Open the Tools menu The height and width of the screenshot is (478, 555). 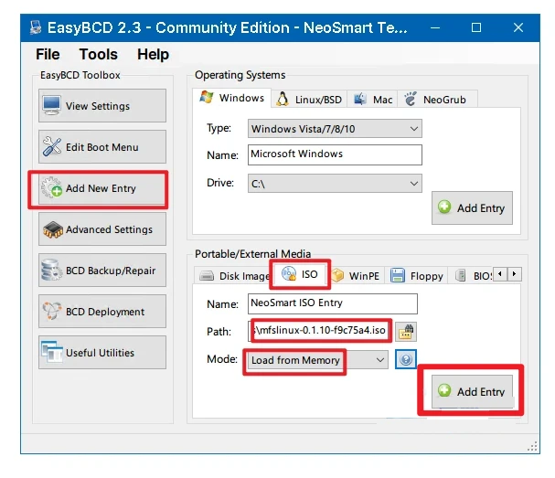pyautogui.click(x=99, y=54)
